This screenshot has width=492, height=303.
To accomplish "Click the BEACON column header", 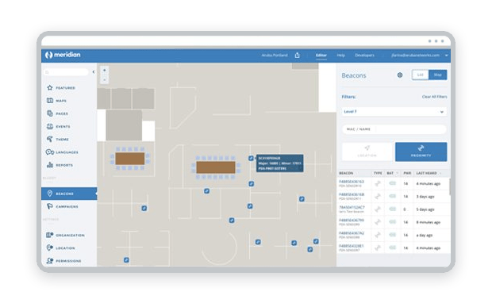I will (346, 173).
